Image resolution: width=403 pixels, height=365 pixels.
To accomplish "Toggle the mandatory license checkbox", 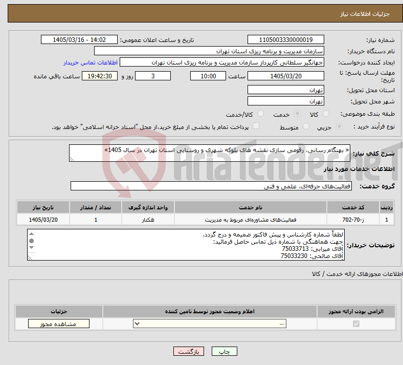I will [x=356, y=324].
